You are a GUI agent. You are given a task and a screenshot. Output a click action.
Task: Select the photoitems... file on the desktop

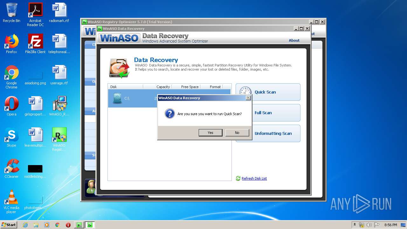click(35, 202)
